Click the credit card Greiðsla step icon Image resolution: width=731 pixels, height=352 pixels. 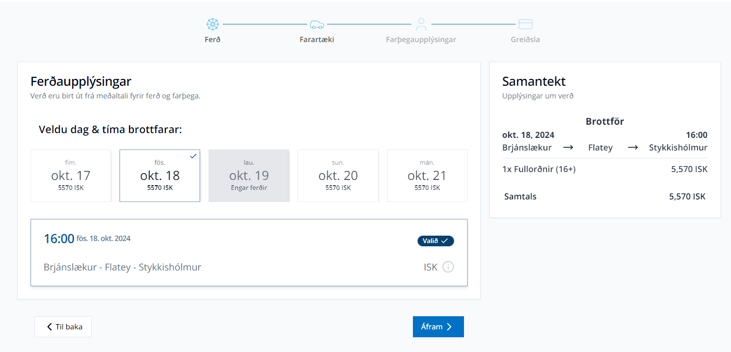pyautogui.click(x=525, y=24)
